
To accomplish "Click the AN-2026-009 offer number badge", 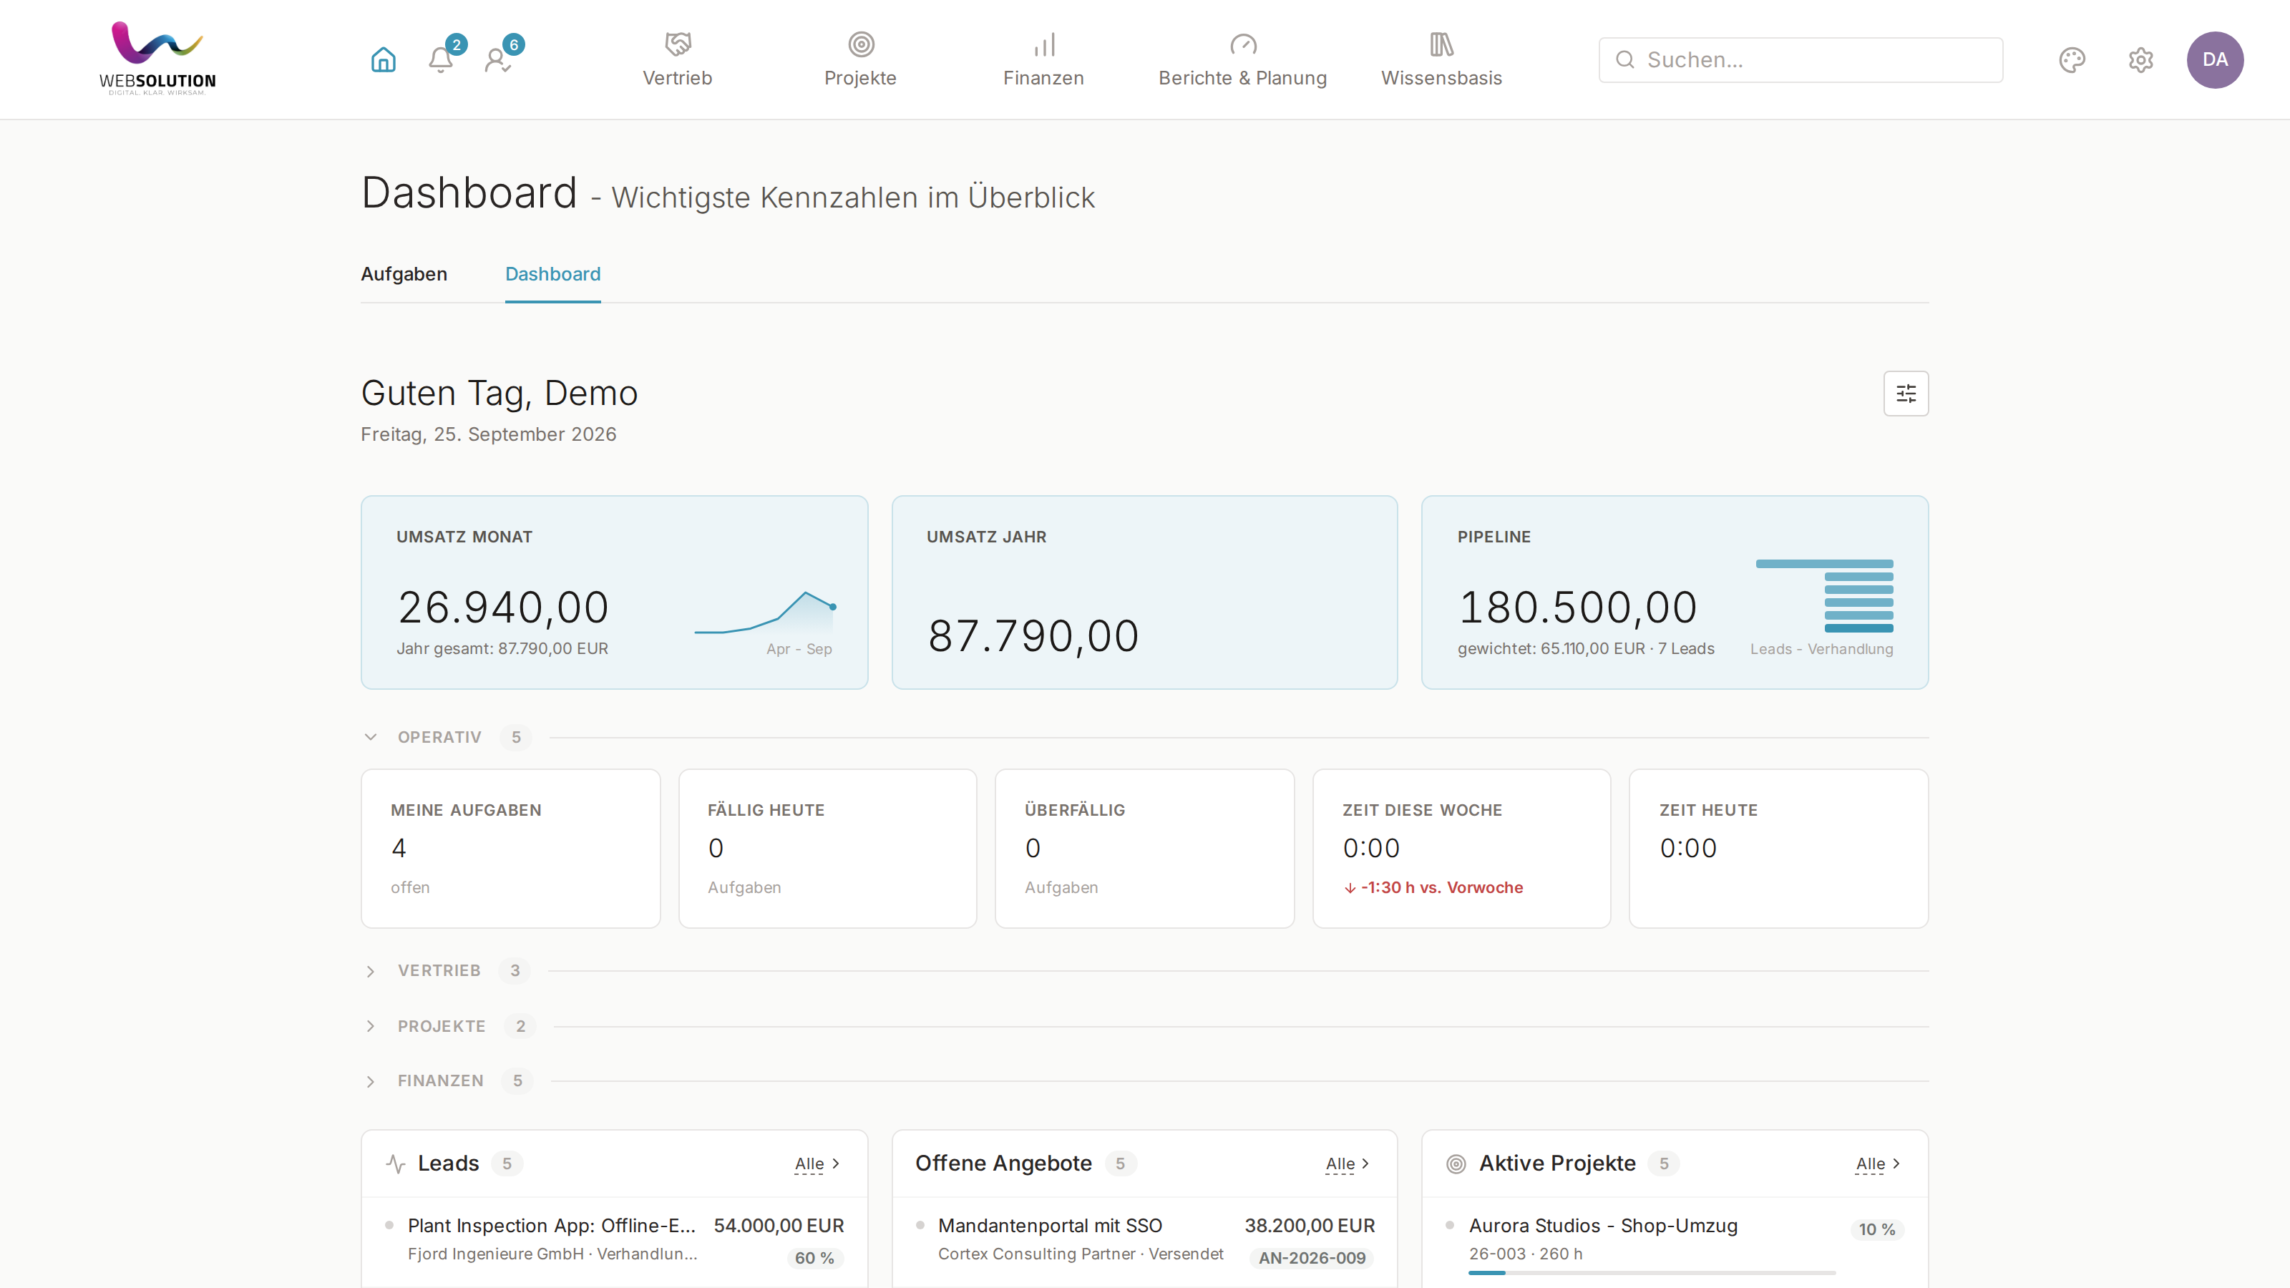I will (x=1311, y=1258).
